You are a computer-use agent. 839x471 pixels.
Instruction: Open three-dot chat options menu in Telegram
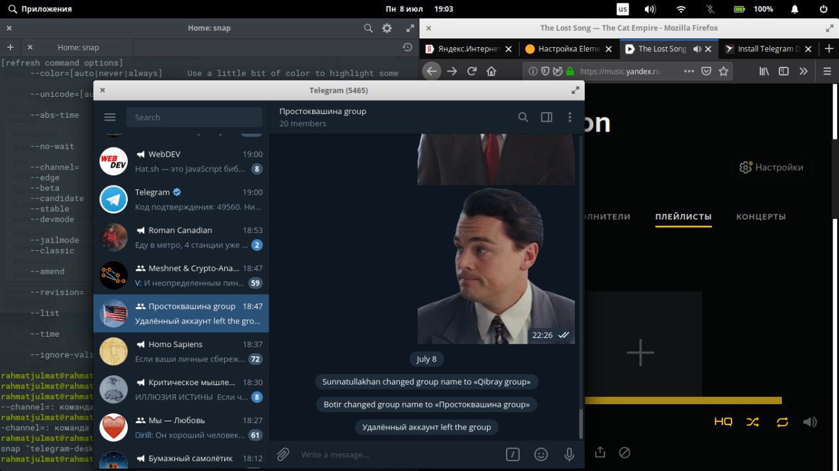(x=570, y=117)
